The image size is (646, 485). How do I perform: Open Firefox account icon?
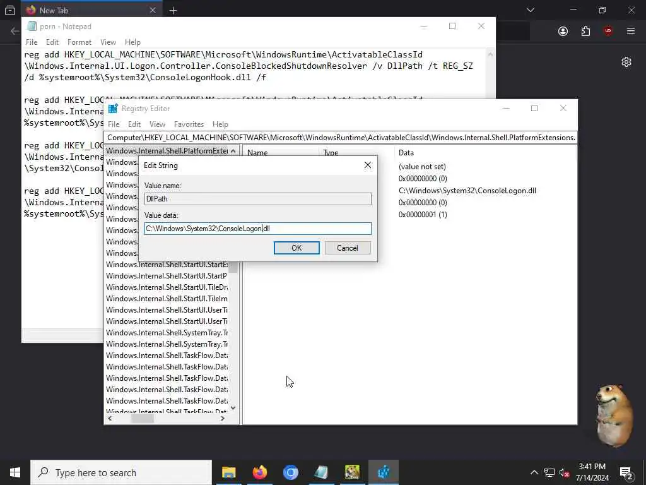(563, 31)
